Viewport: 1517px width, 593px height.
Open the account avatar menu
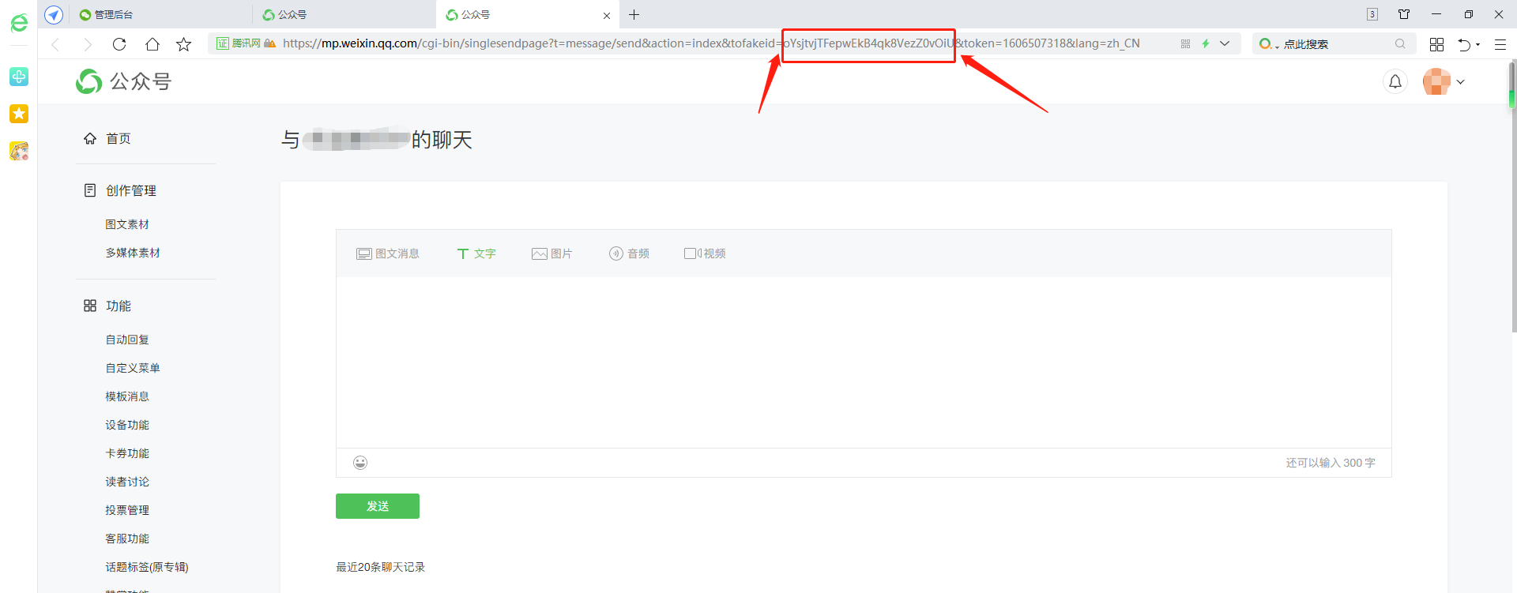tap(1444, 81)
